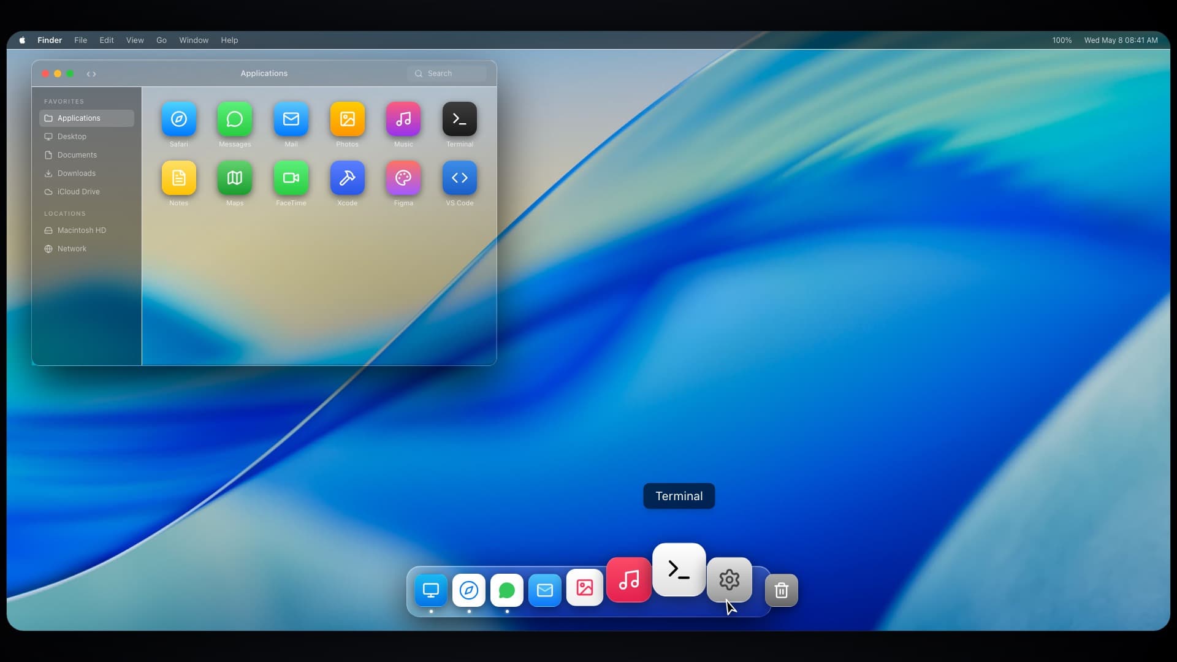Open the Window menu

[x=194, y=40]
